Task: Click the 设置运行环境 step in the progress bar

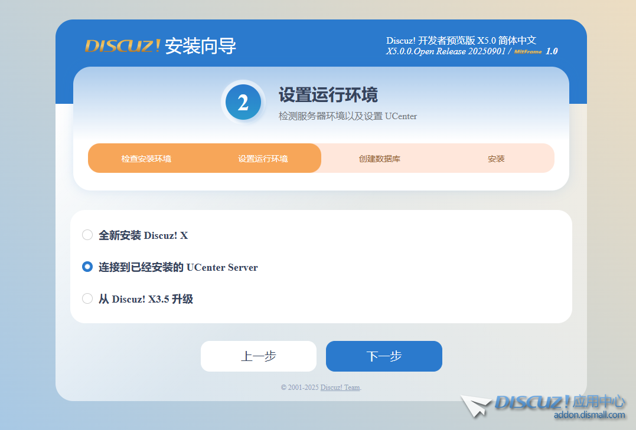Action: click(263, 159)
